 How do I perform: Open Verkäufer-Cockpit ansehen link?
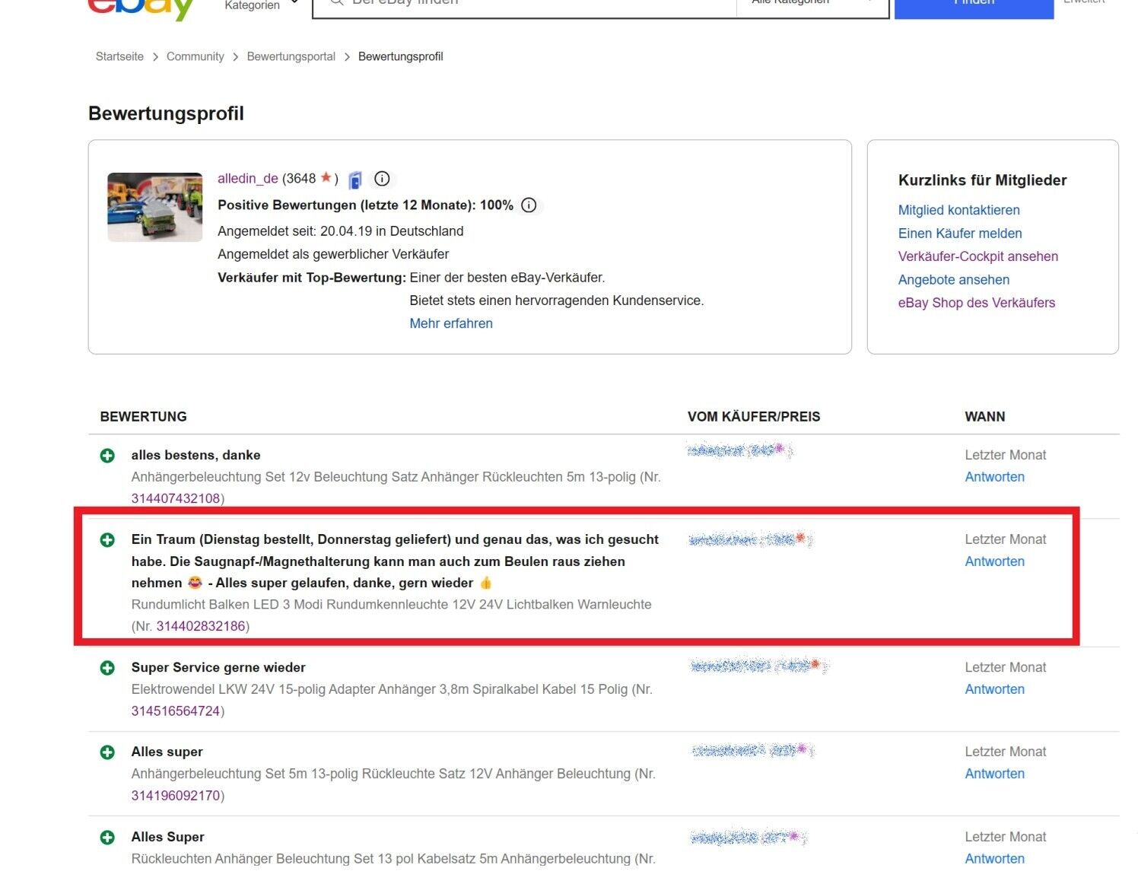(977, 256)
